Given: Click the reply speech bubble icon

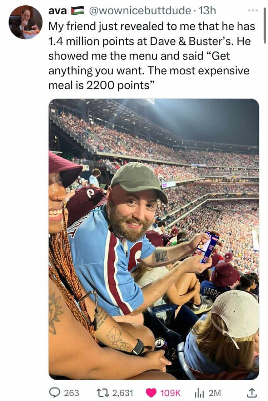Looking at the screenshot, I should click(54, 392).
